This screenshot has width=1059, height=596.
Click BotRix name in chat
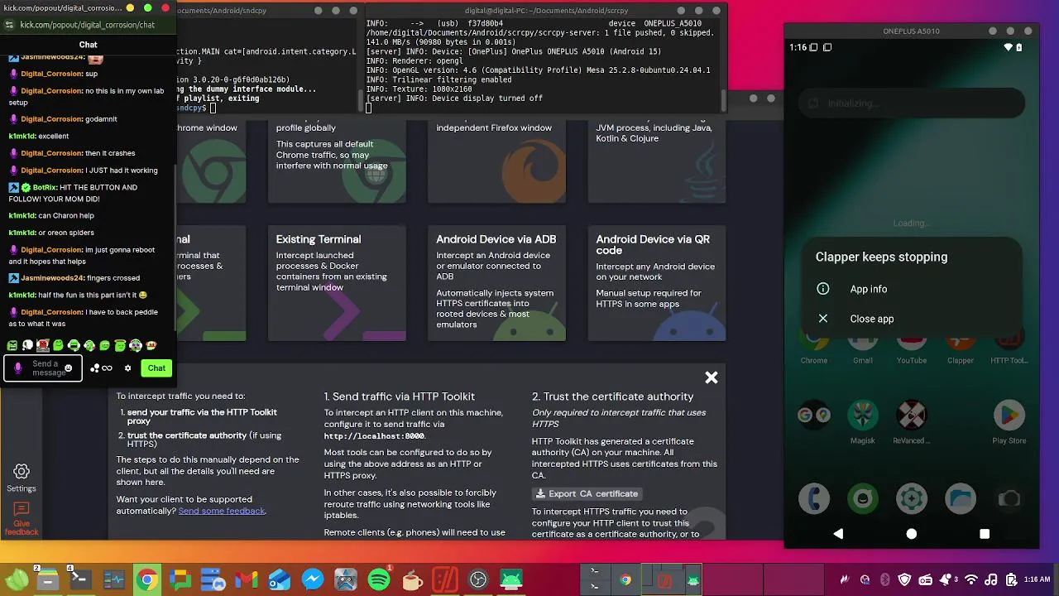pos(45,188)
